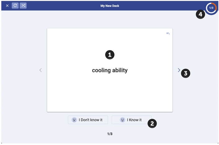Click the smiley face icon
This screenshot has height=145, width=219.
point(122,120)
